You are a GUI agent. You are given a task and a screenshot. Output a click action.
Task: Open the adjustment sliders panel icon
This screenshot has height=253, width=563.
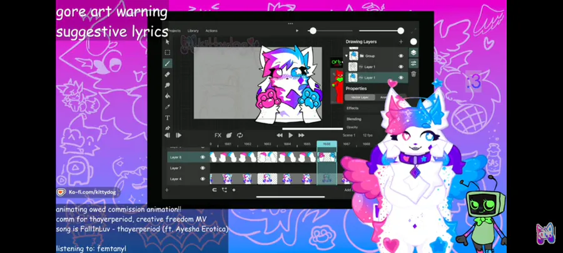[413, 63]
